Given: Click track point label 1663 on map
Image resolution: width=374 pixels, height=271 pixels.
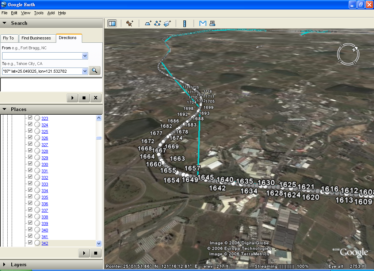Looking at the screenshot, I should [177, 159].
